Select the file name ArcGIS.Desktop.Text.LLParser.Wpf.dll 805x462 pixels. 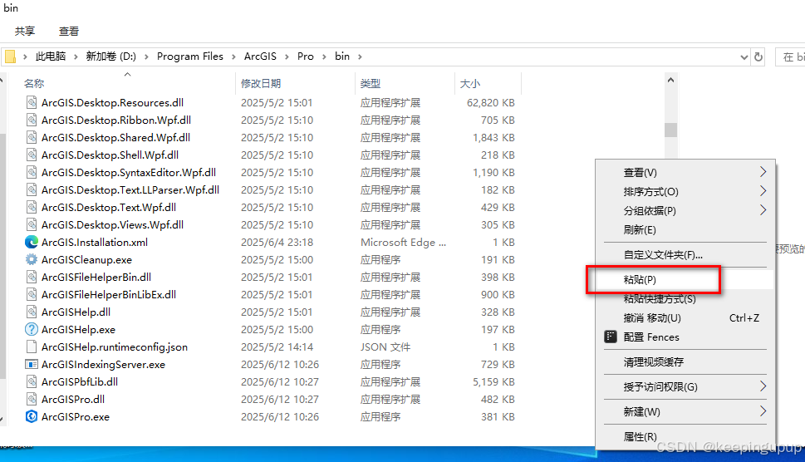[x=130, y=190]
